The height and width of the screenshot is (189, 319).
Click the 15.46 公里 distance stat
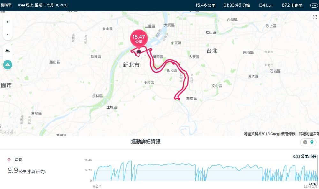tap(205, 5)
